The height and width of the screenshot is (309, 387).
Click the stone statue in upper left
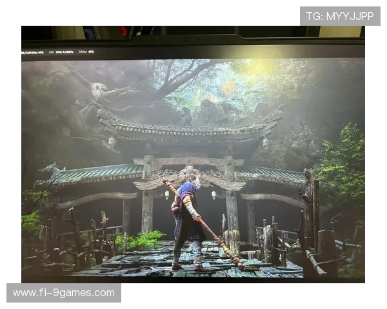coord(97,90)
